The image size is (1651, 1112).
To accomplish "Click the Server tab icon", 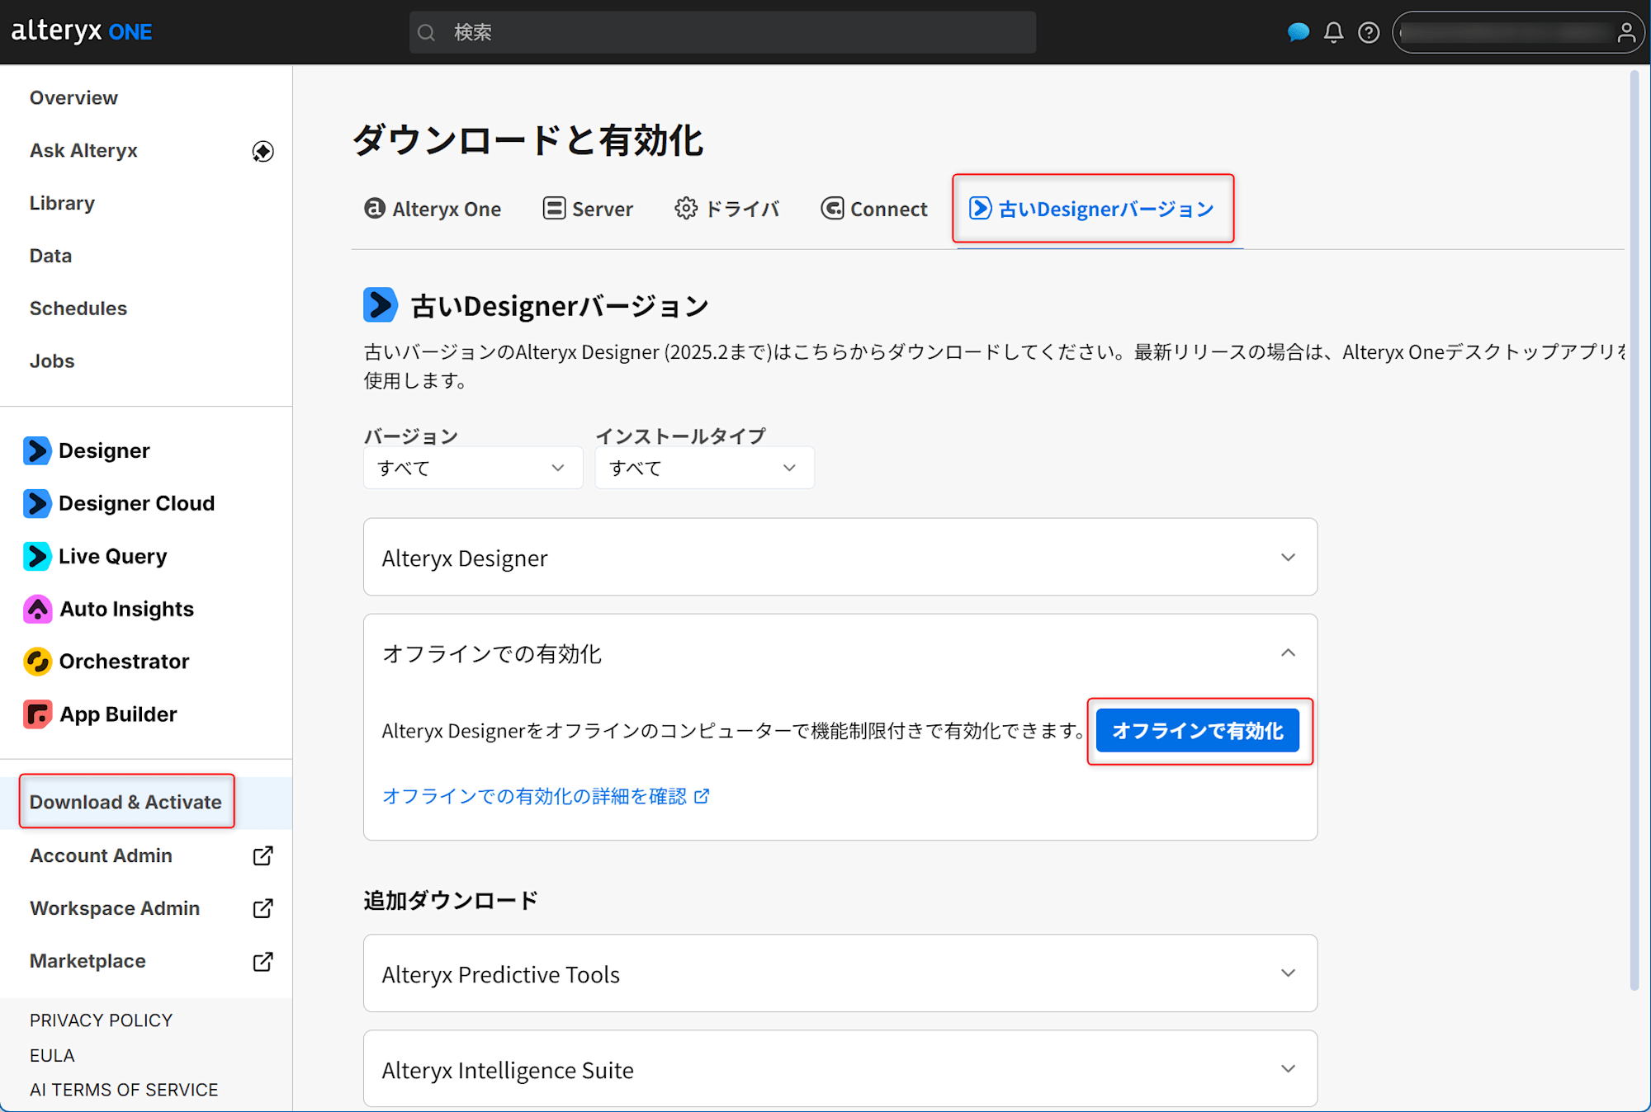I will click(x=554, y=208).
